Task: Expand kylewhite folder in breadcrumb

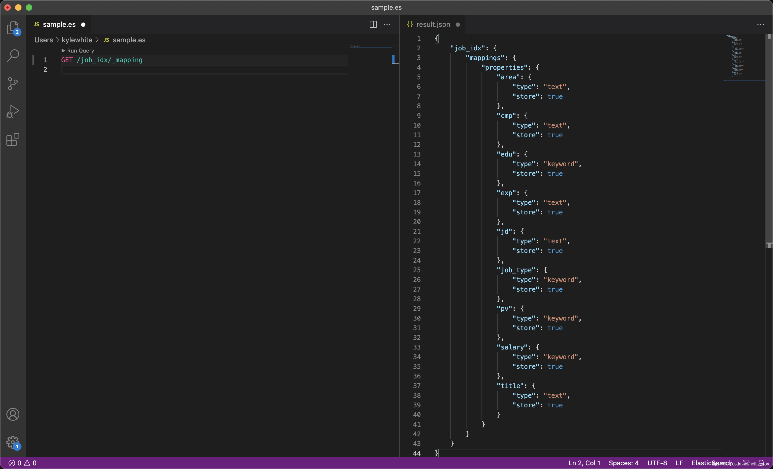Action: 77,40
